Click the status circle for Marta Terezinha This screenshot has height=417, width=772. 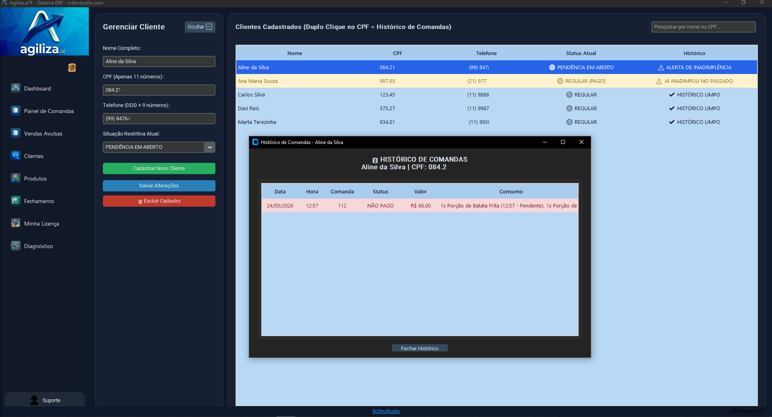point(569,122)
